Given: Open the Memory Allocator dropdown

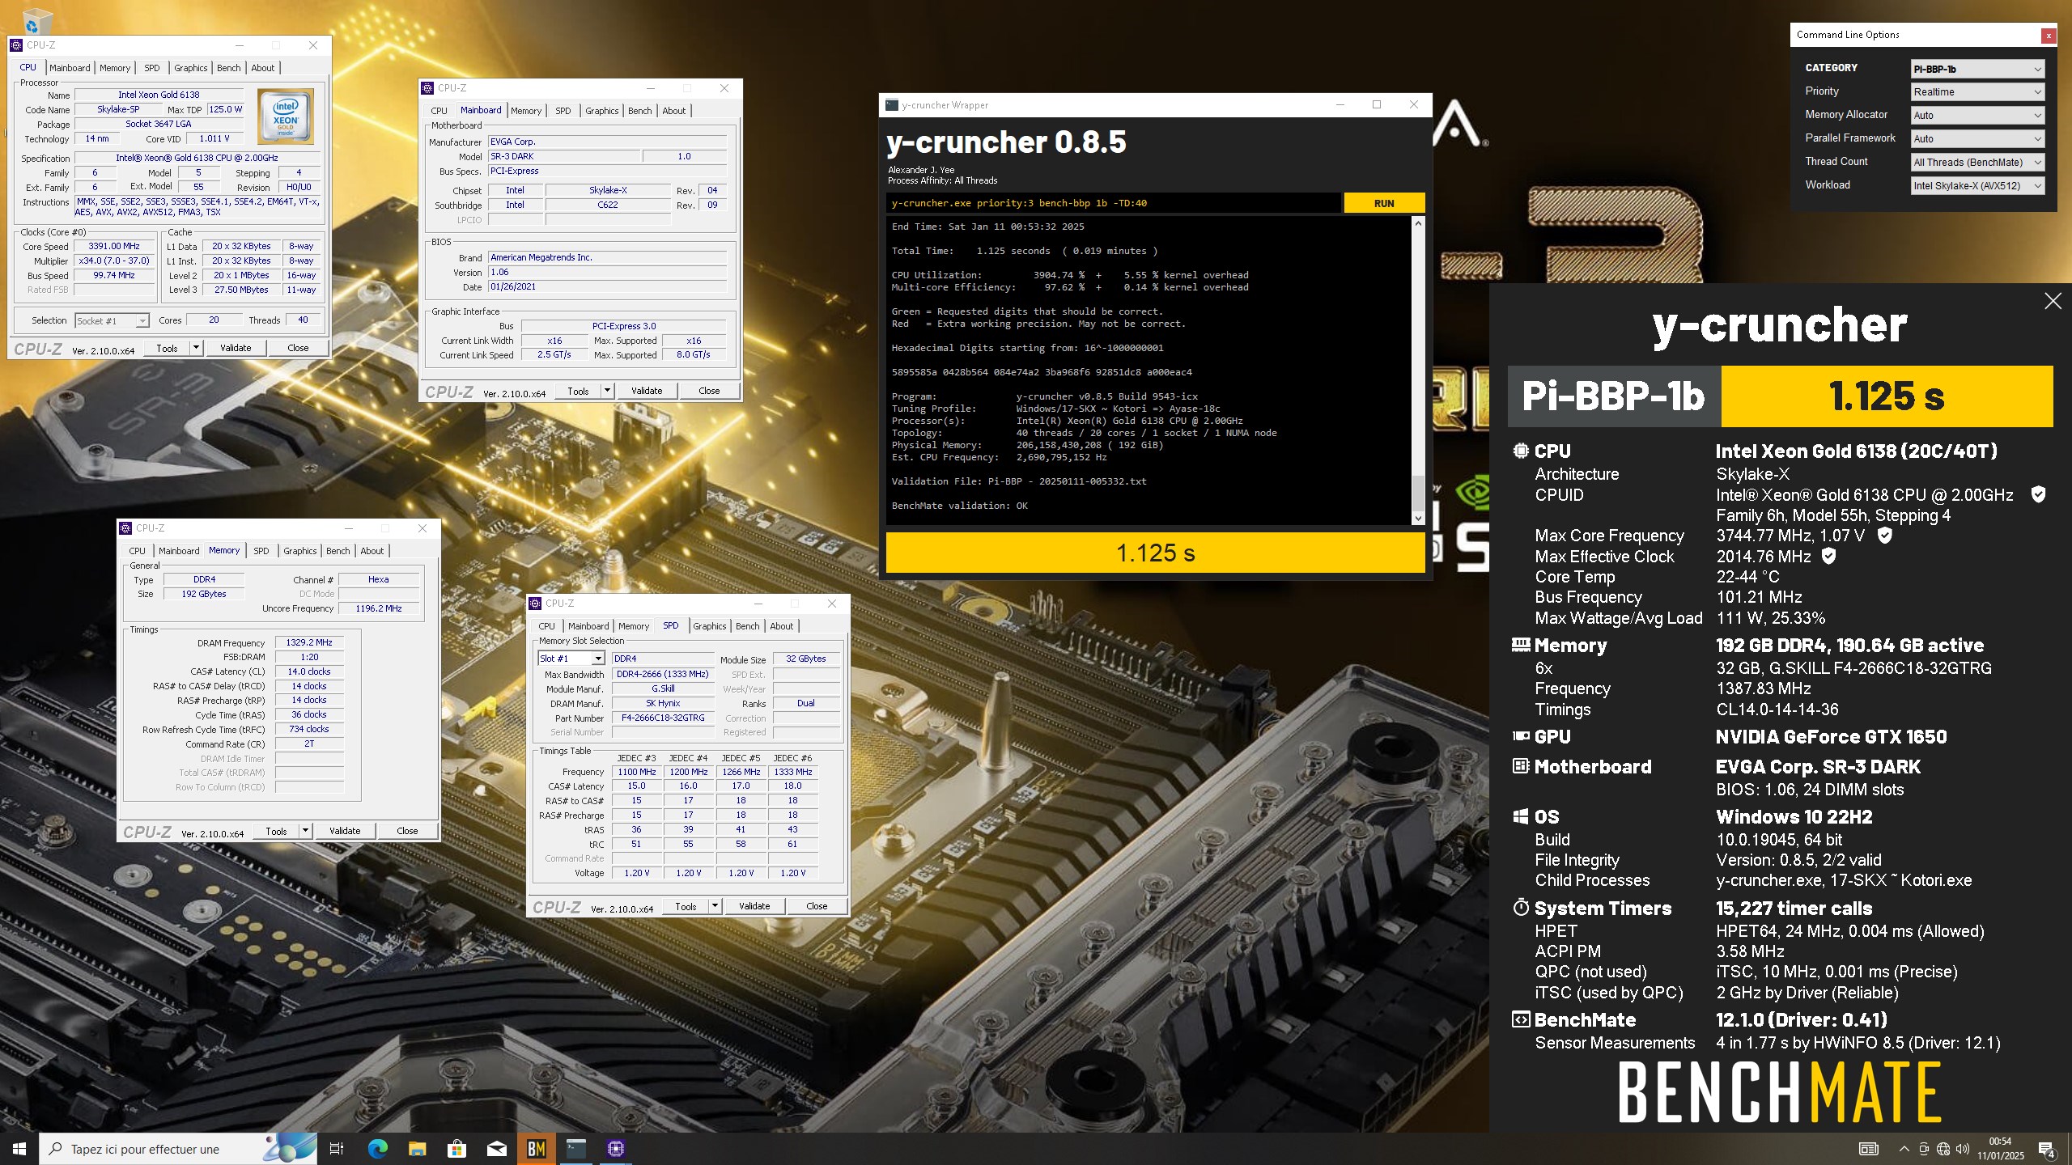Looking at the screenshot, I should 1977,116.
